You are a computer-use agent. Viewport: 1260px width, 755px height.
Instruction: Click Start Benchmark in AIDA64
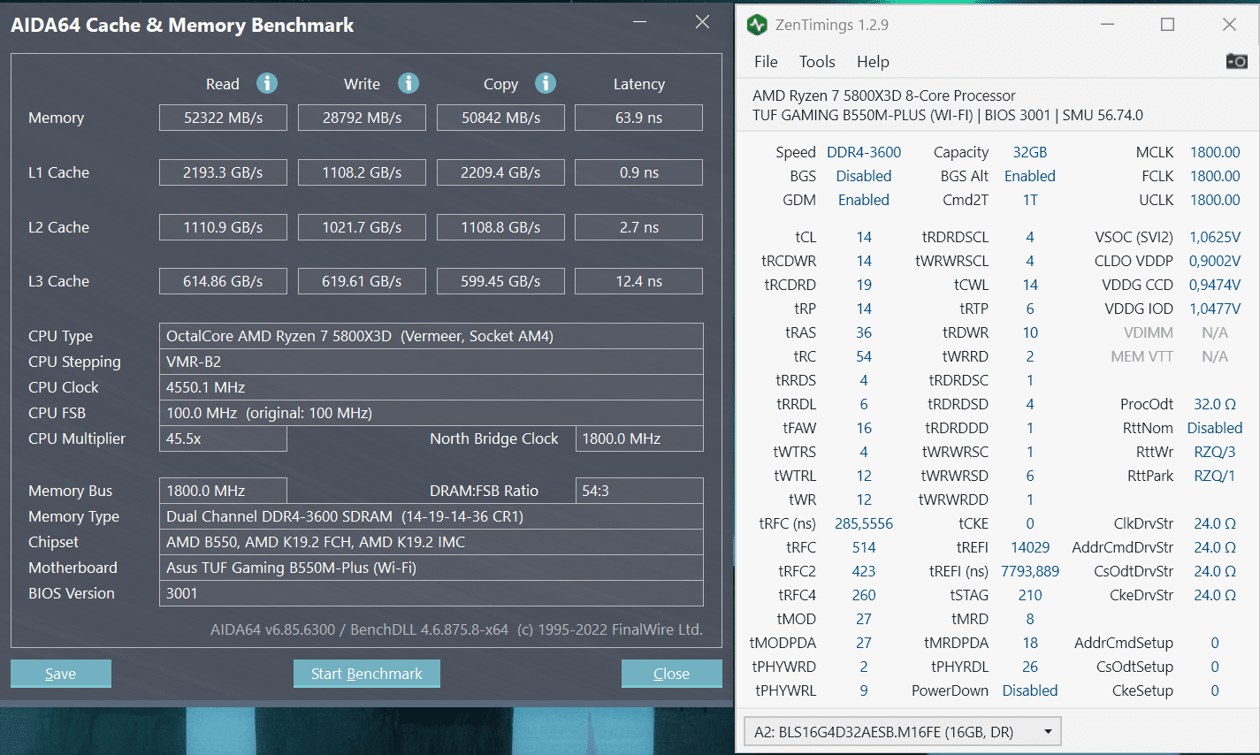pos(367,674)
